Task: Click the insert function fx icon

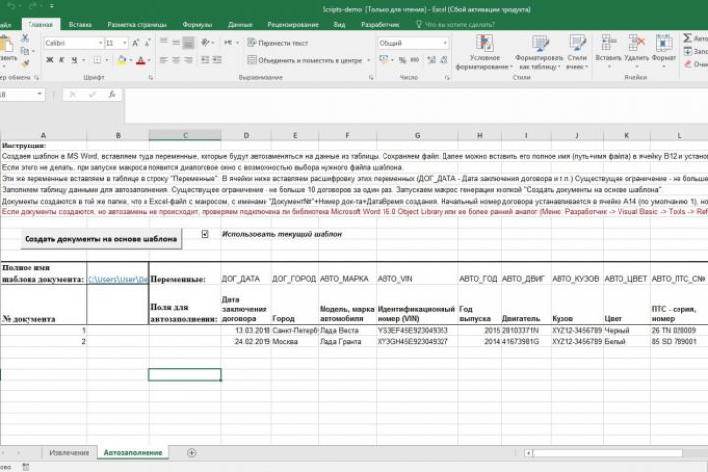Action: click(x=111, y=94)
